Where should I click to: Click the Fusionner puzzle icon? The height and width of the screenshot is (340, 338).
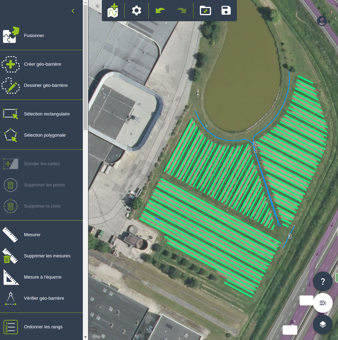tap(10, 35)
